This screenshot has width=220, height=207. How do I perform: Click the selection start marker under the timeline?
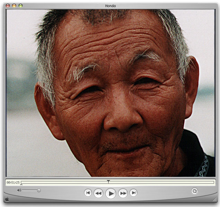[21, 185]
